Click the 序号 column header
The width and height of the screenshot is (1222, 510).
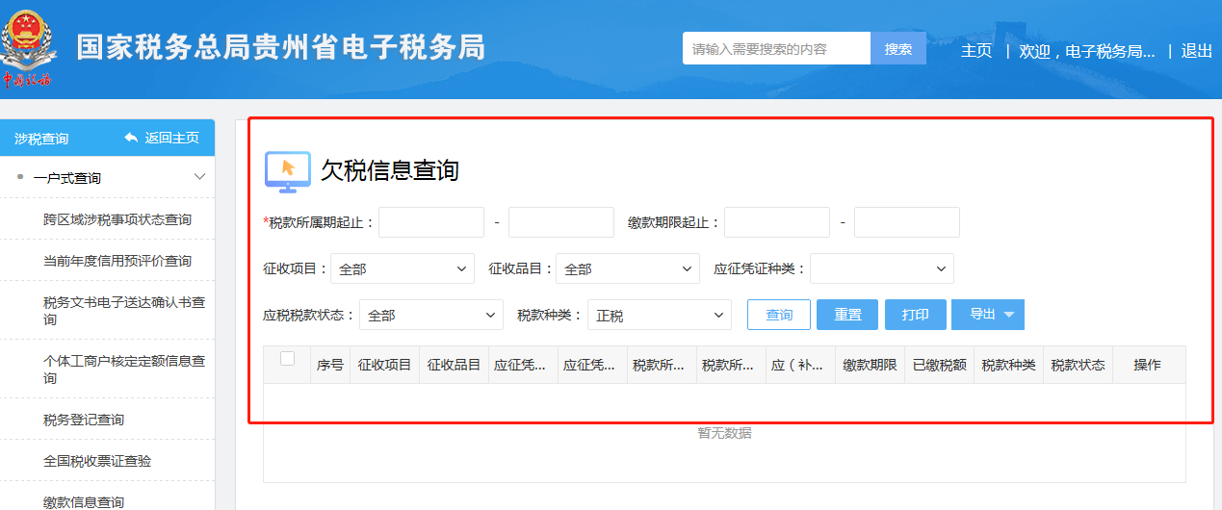coord(330,366)
